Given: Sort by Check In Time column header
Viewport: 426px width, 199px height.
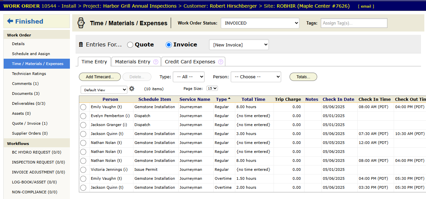Looking at the screenshot, I should coord(374,99).
